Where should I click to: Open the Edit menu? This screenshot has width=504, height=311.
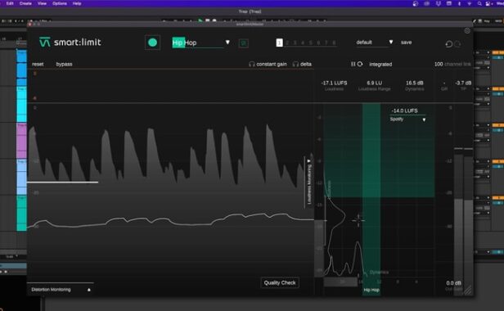10,3
